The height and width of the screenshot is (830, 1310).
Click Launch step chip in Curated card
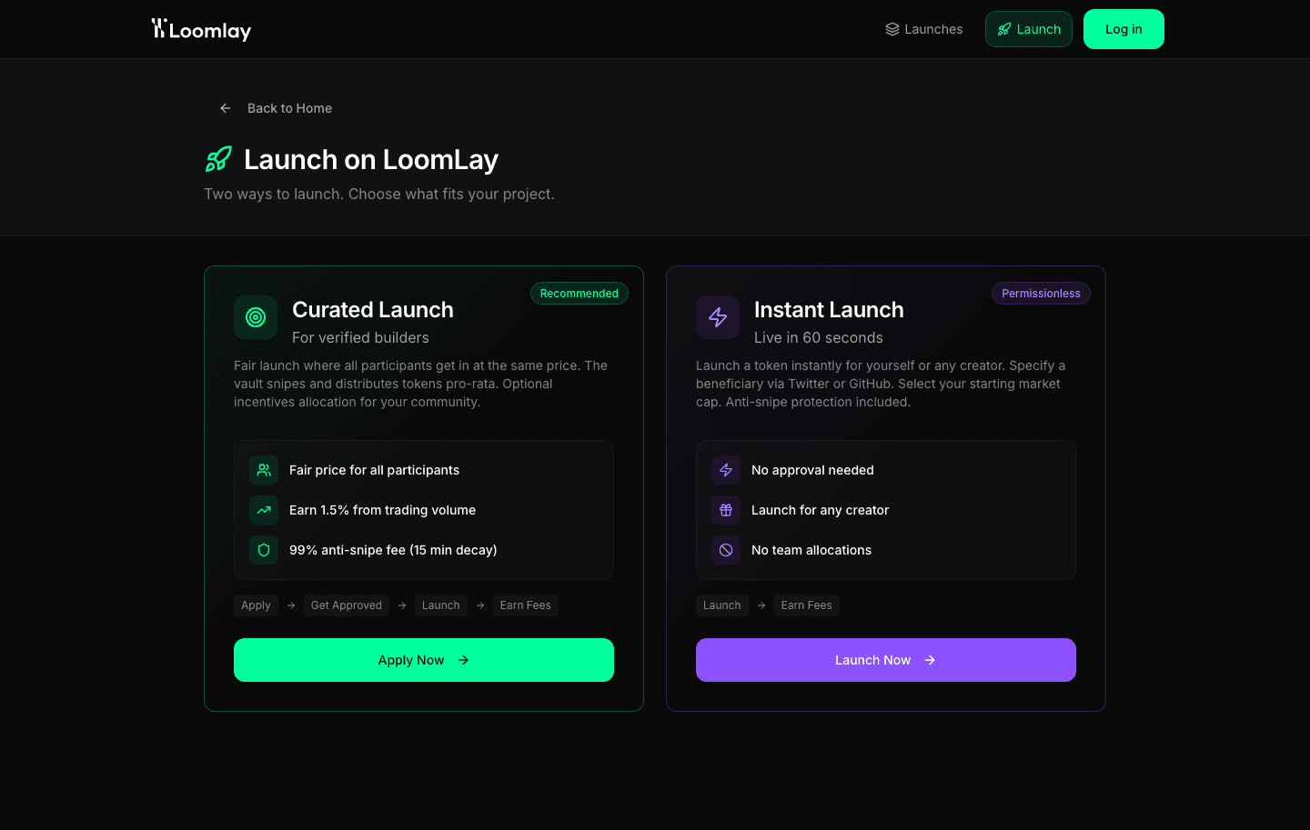[x=441, y=605]
